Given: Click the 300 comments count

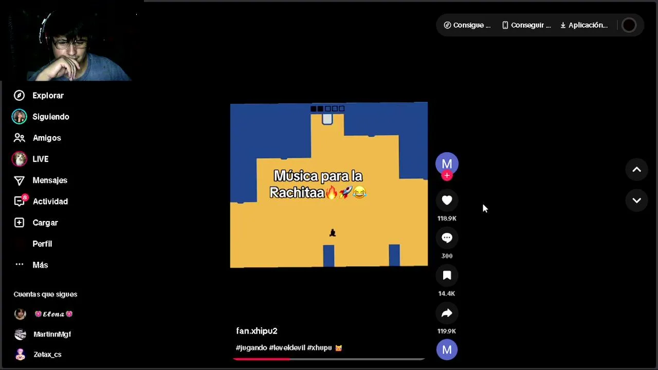Looking at the screenshot, I should point(447,256).
